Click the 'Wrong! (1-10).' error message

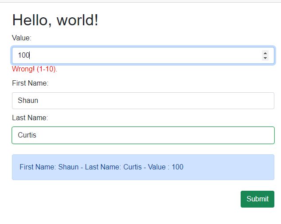click(x=35, y=69)
